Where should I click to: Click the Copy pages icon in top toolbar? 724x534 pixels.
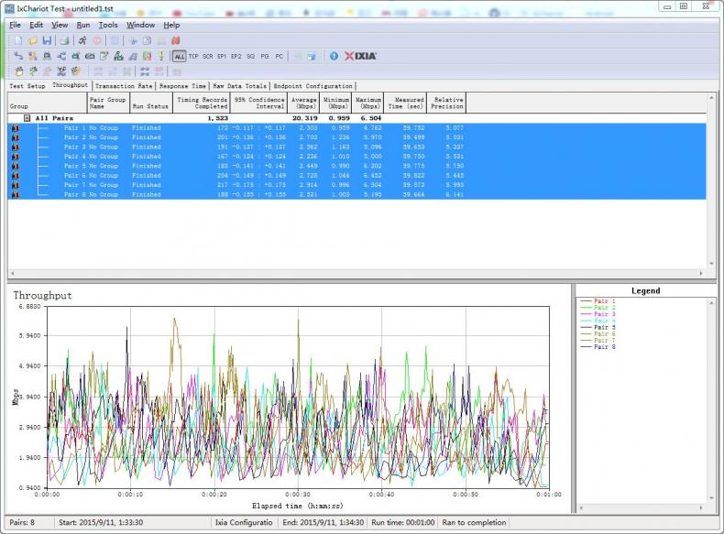click(x=147, y=40)
